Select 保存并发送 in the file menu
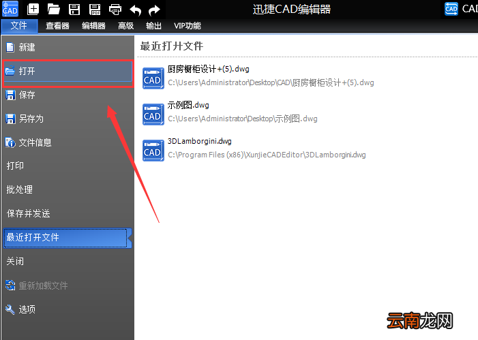 [68, 213]
